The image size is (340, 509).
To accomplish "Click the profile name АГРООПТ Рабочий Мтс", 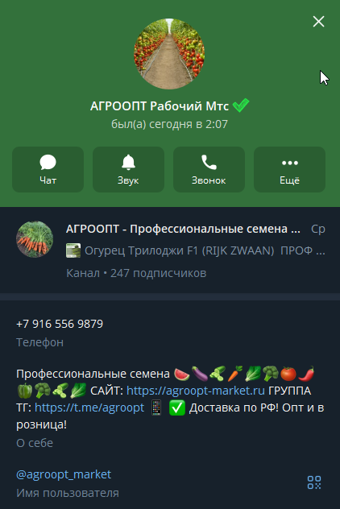I will [x=160, y=106].
